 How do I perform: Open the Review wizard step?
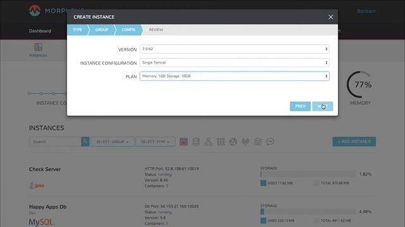[x=156, y=30]
